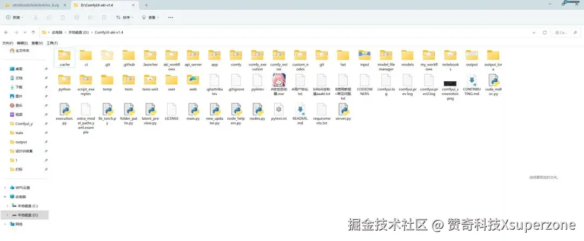Open the three-dots See more menu
584x241 pixels.
(170, 17)
